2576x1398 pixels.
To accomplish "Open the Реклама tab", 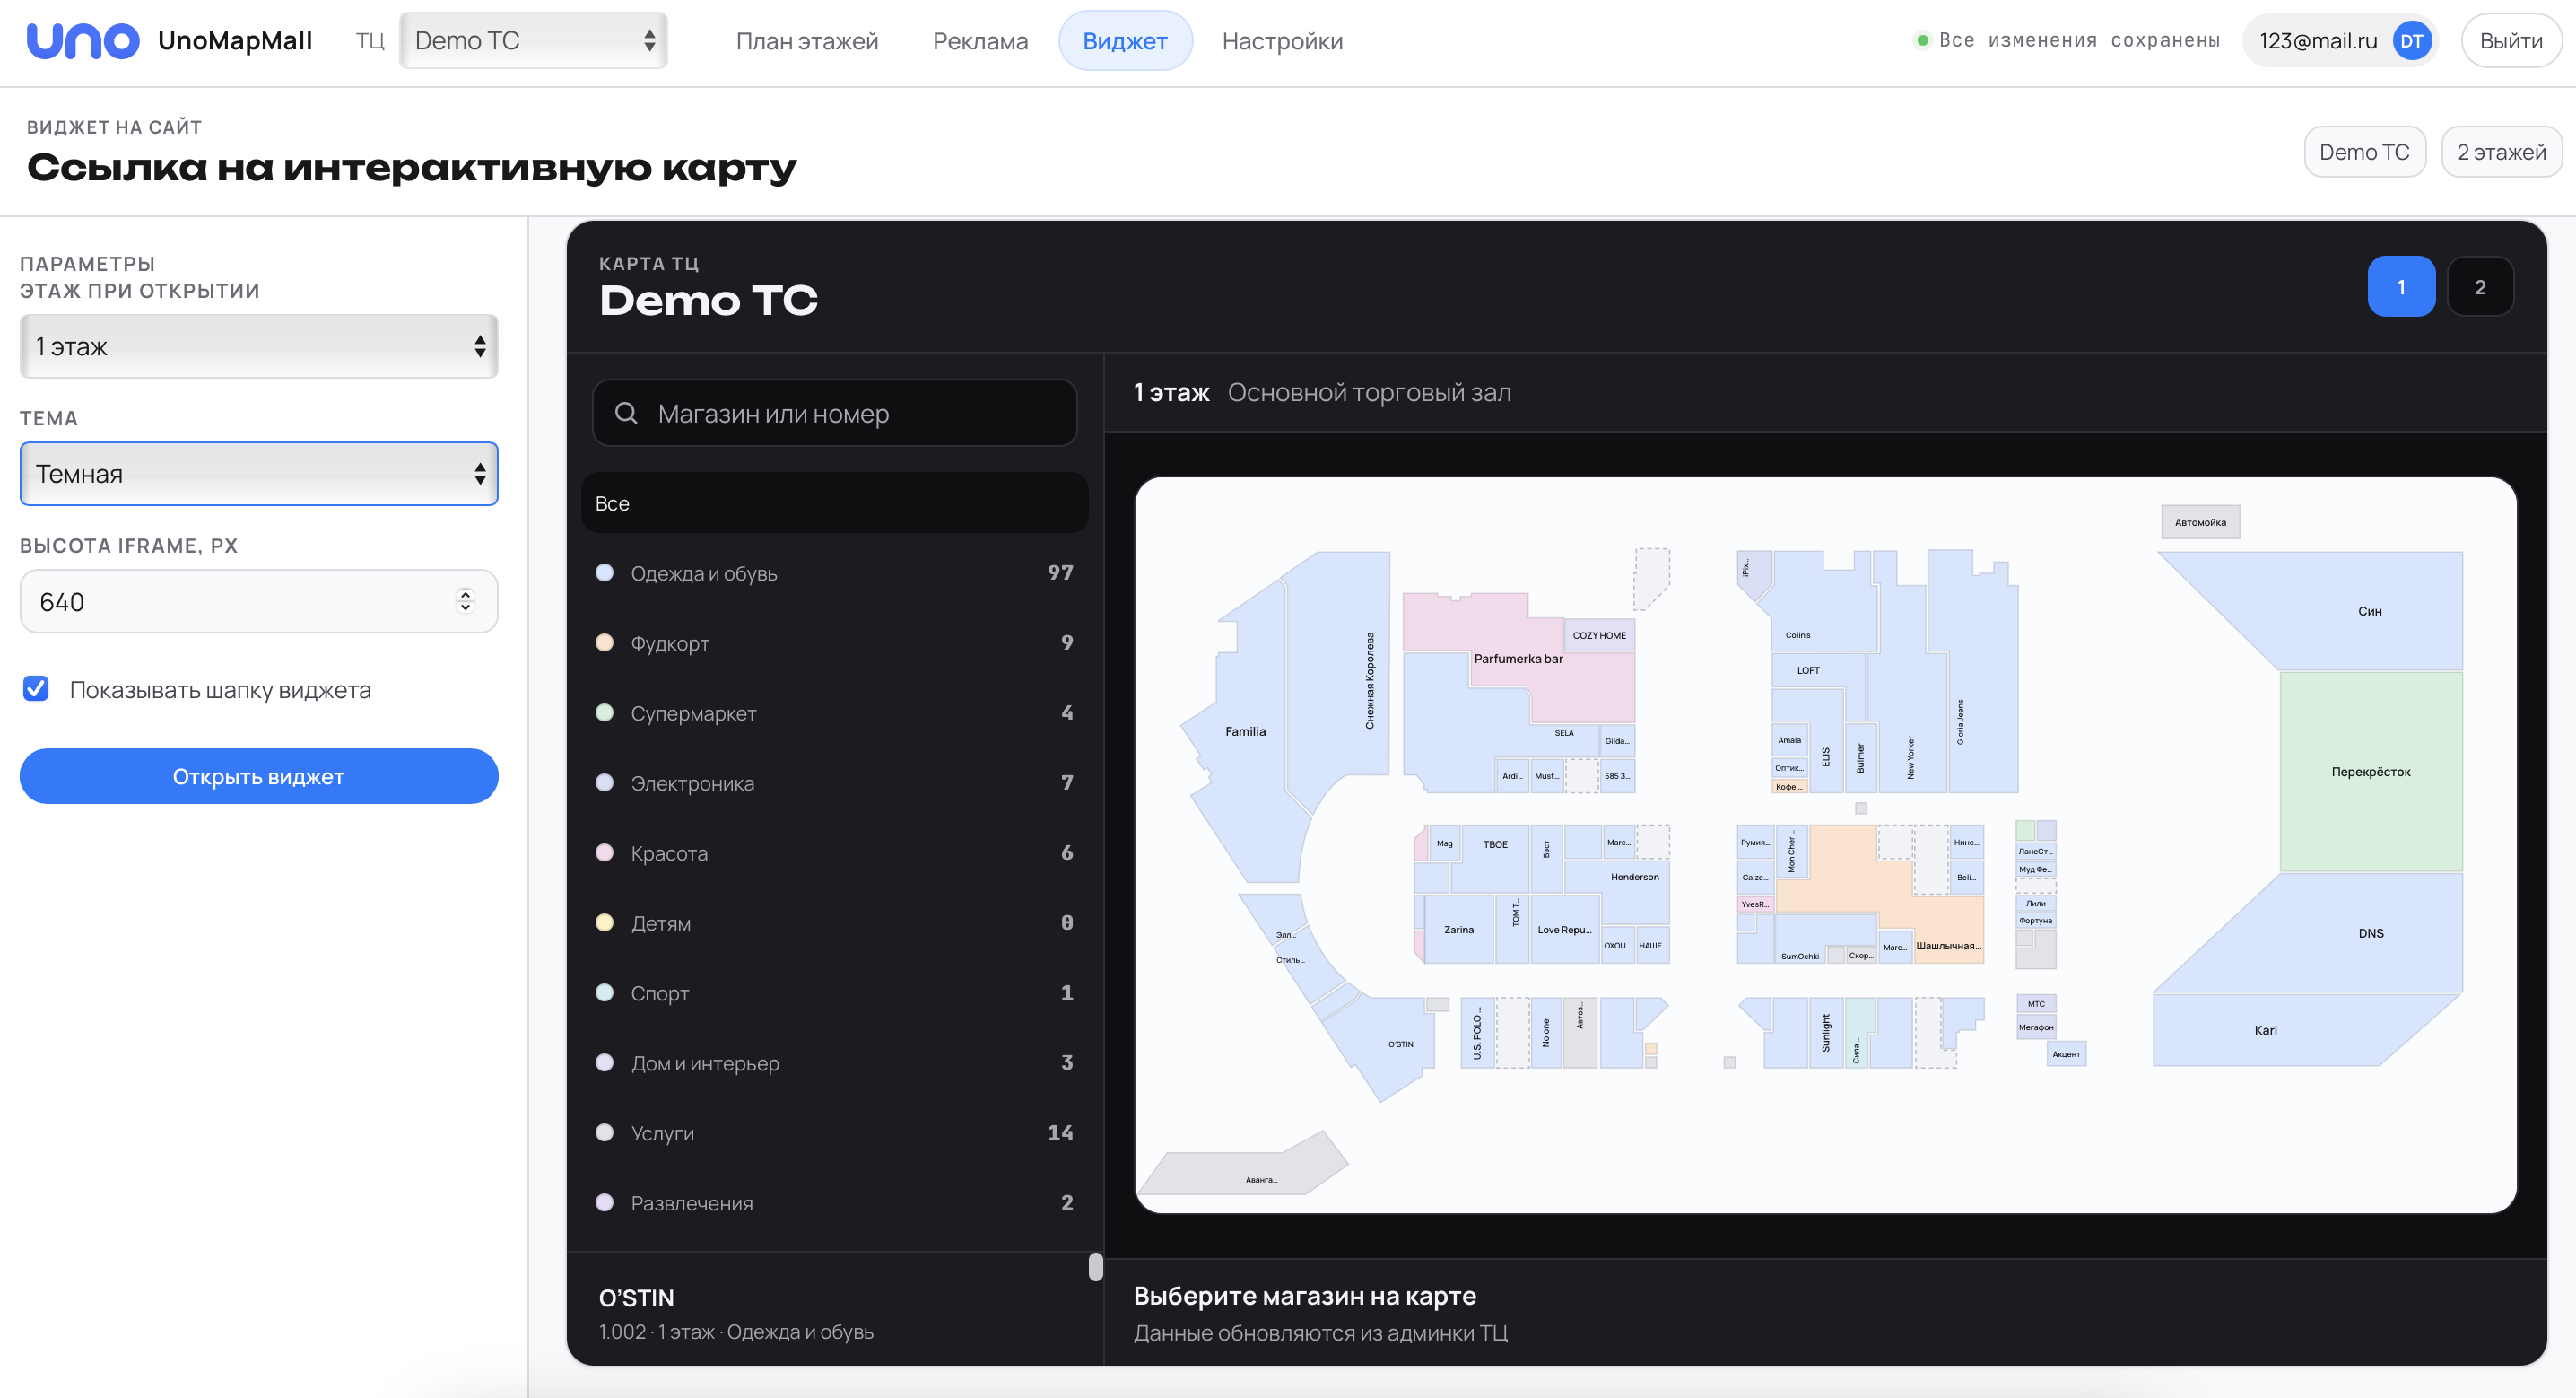I will [980, 41].
